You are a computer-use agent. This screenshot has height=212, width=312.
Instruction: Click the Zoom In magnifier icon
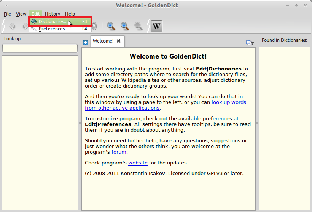click(111, 26)
